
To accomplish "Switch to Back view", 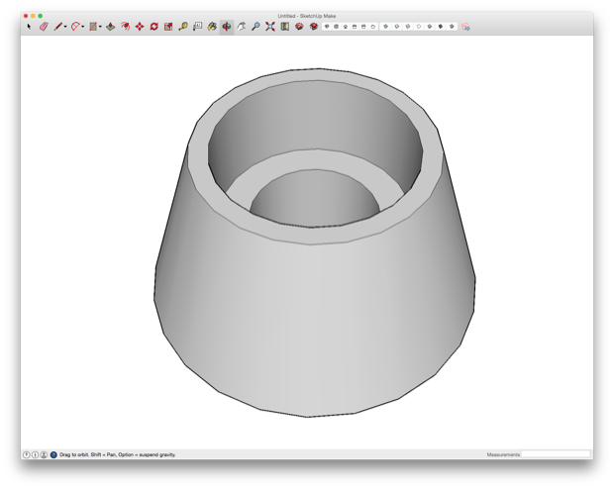I will pyautogui.click(x=363, y=27).
